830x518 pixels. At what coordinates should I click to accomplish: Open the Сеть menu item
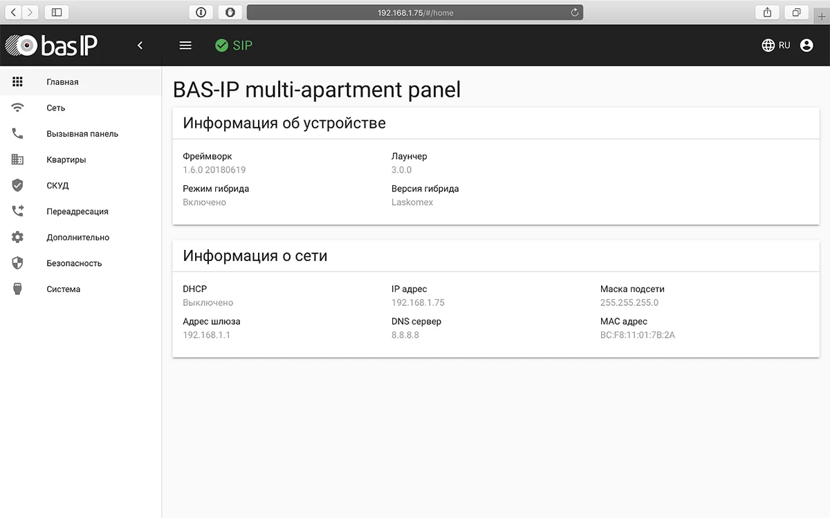coord(56,108)
